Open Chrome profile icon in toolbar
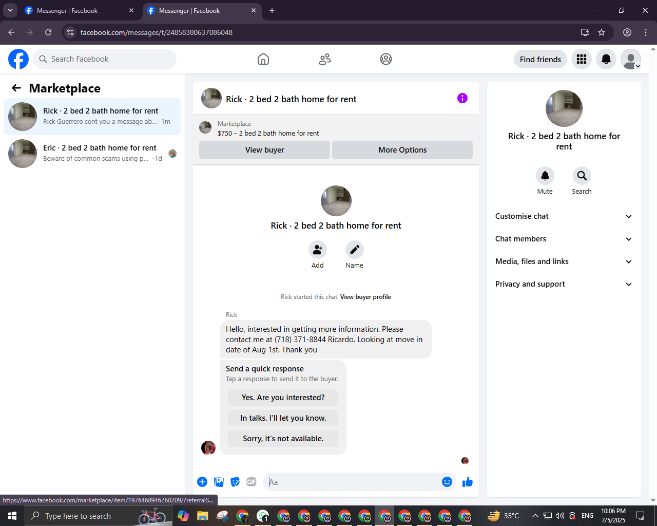This screenshot has width=657, height=526. (627, 32)
